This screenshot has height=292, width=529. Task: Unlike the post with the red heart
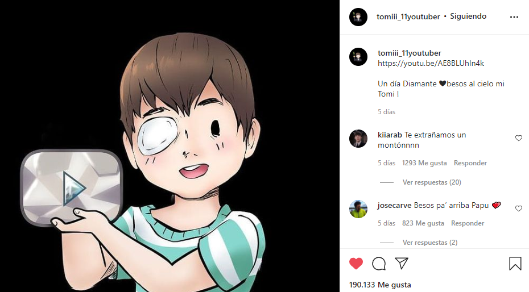356,264
